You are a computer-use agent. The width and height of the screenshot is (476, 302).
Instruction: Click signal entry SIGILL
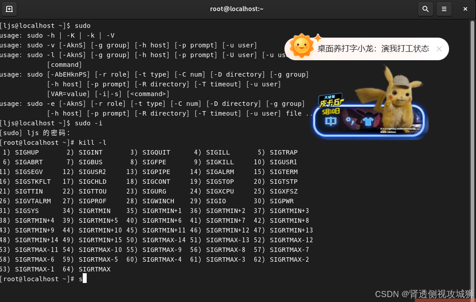coord(218,152)
